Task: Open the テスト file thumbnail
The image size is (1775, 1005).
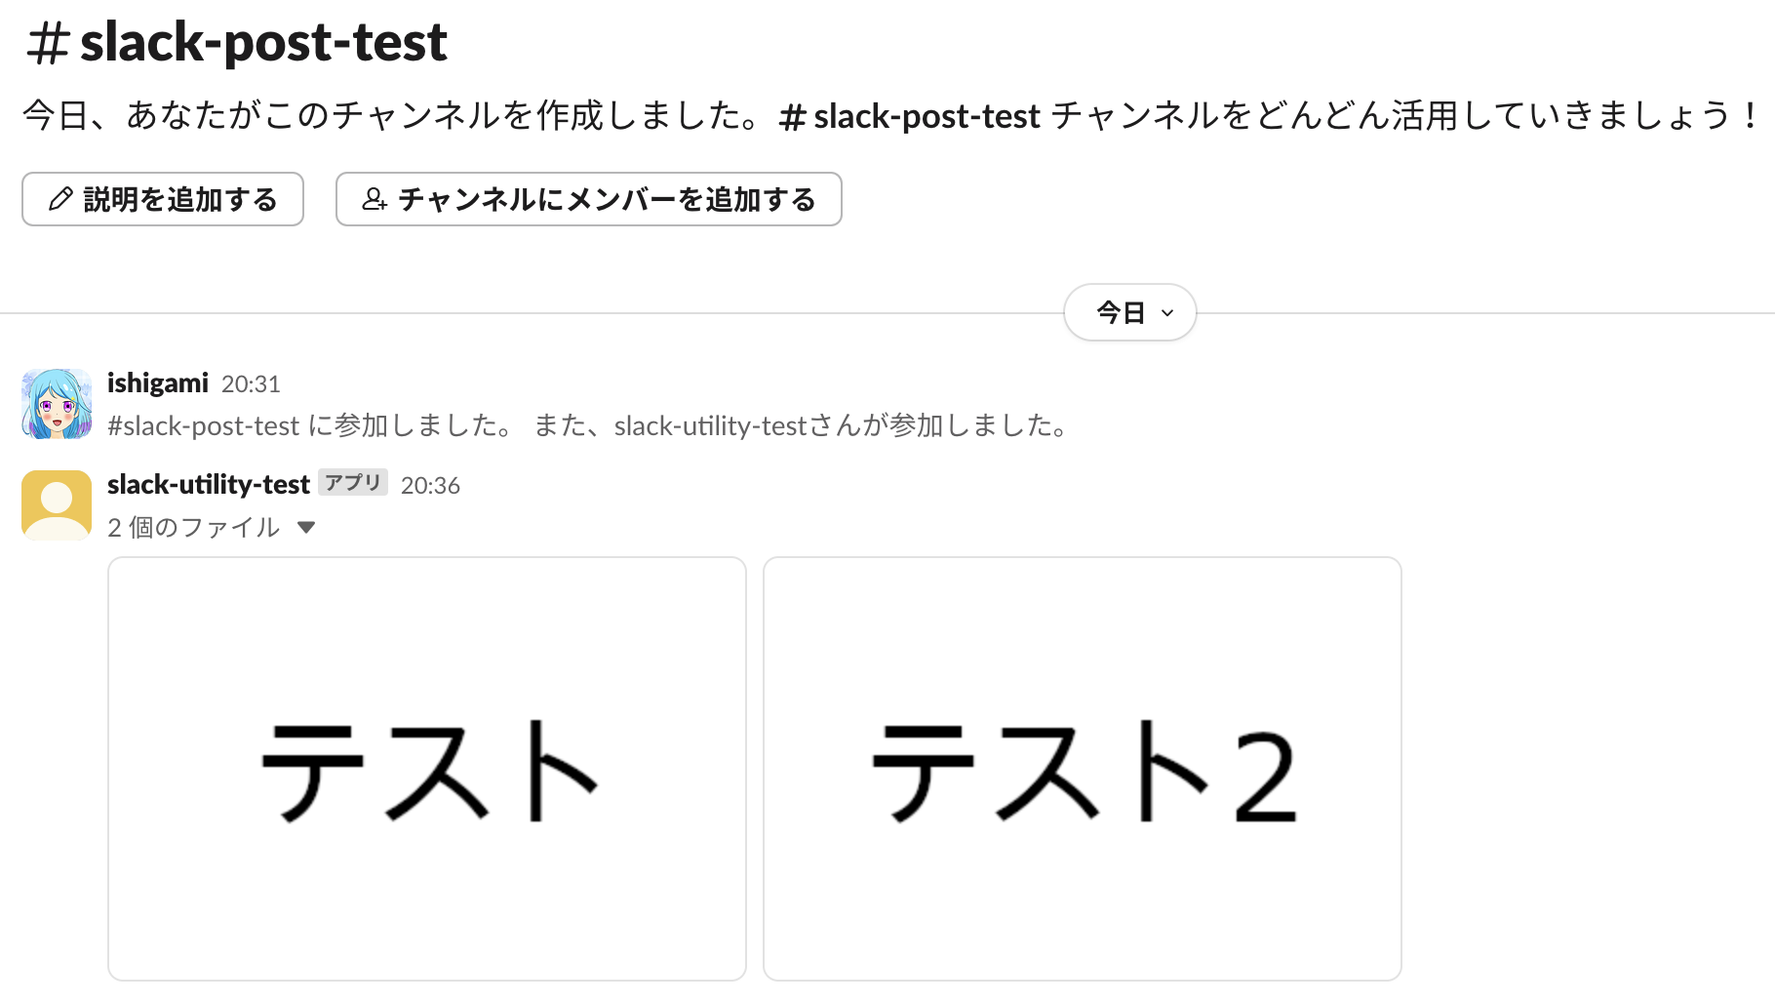Action: pos(427,770)
